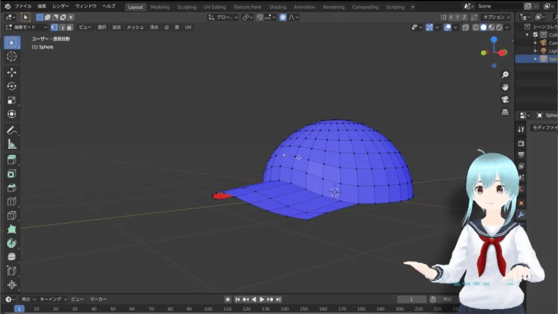Enable edge select mode
The width and height of the screenshot is (558, 314).
tap(62, 27)
